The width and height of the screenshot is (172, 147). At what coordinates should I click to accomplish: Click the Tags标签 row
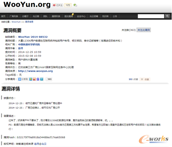[13, 75]
